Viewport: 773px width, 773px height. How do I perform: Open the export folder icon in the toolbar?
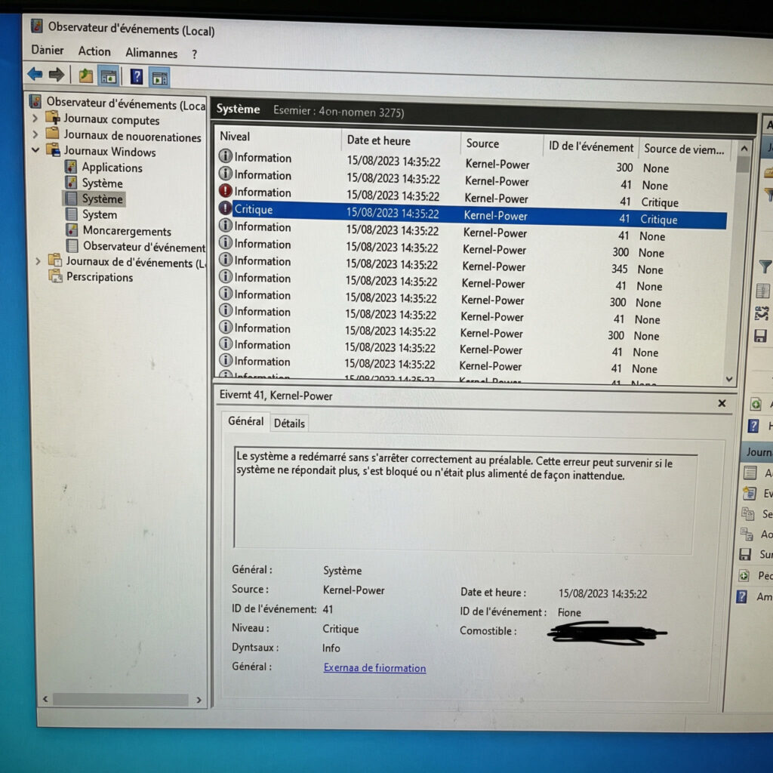tap(85, 74)
